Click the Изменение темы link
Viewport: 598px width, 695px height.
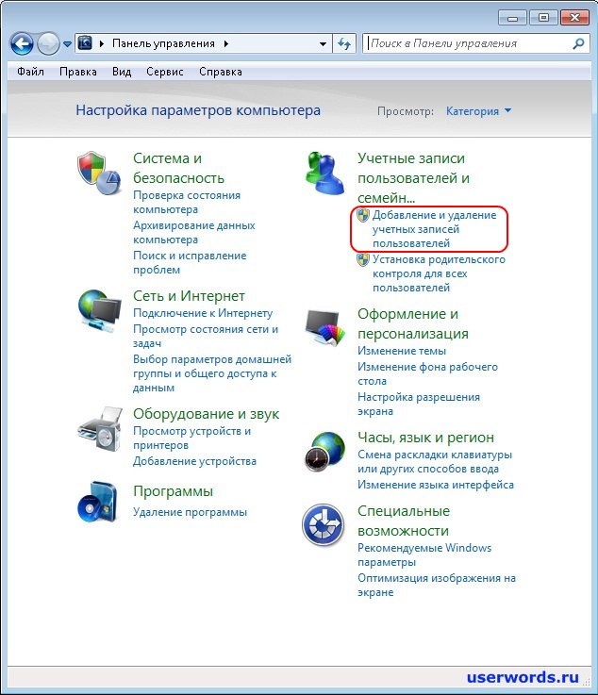401,351
